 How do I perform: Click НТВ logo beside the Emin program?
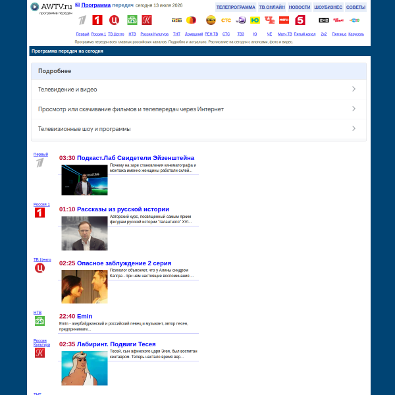coord(39,321)
